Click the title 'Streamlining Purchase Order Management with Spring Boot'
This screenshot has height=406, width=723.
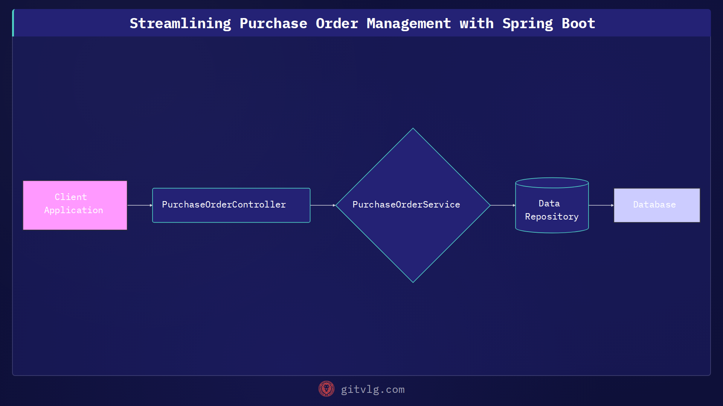coord(362,23)
